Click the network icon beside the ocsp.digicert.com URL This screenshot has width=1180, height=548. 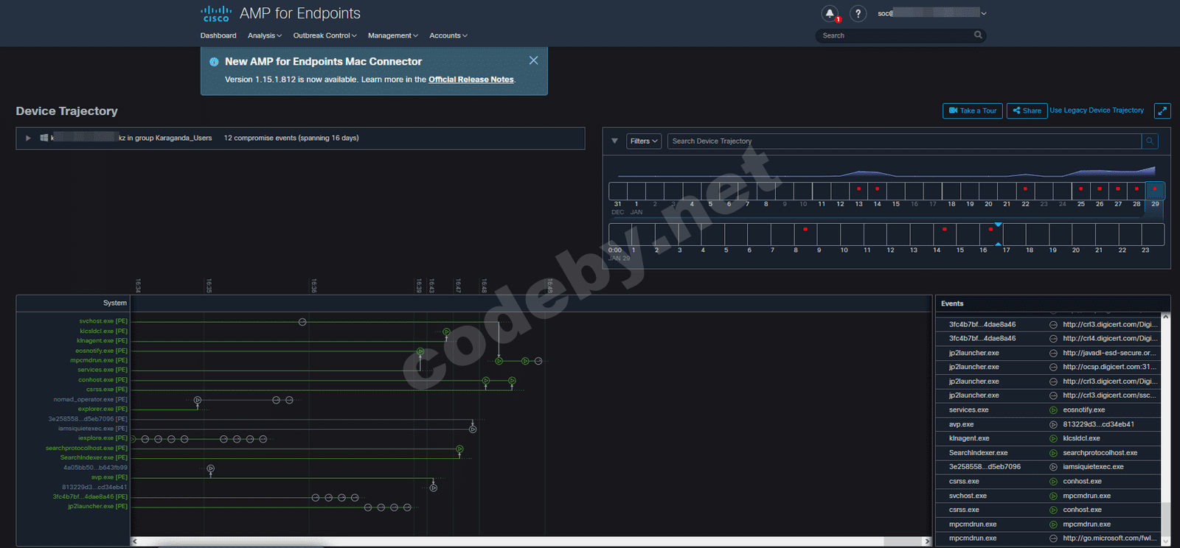[x=1053, y=367]
